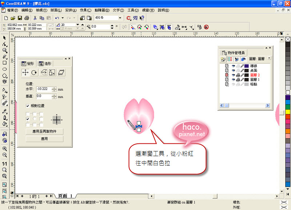Select the Text tool
291x210 pixels.
5,82
